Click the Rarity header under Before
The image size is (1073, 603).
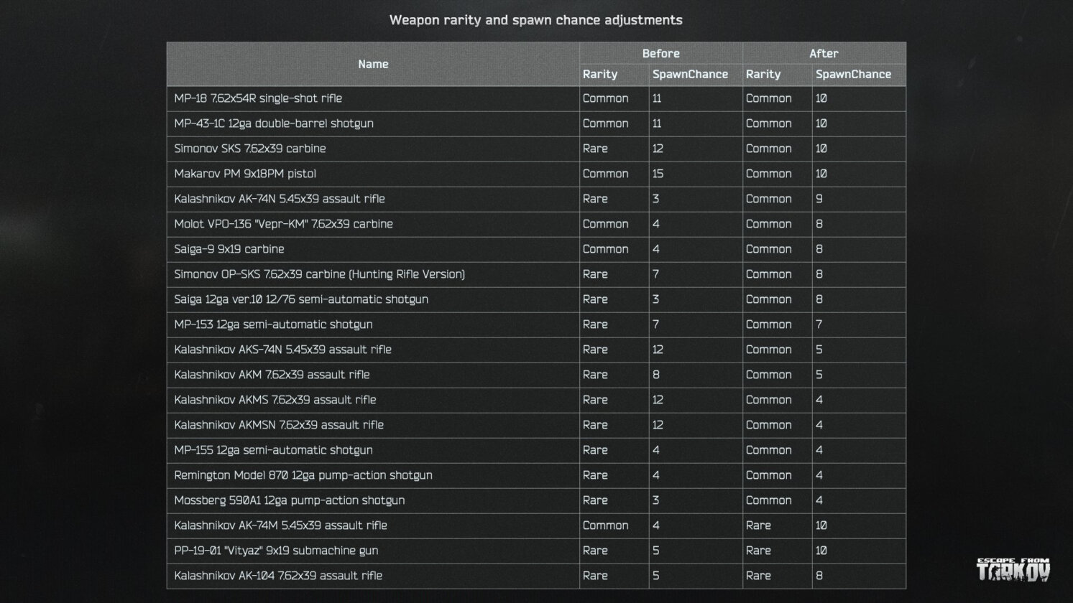click(x=600, y=75)
